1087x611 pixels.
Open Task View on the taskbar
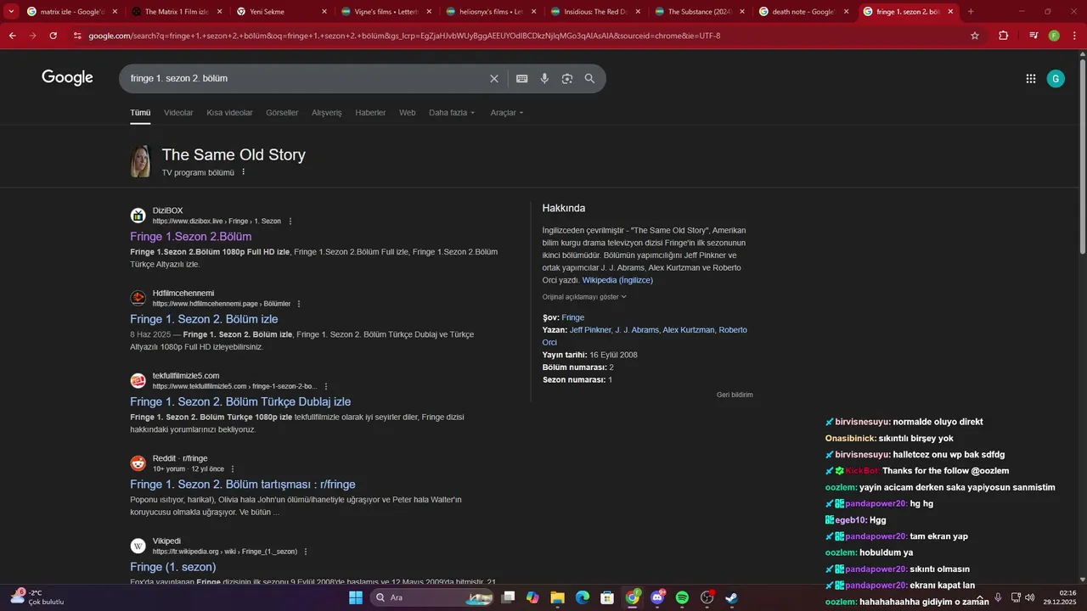(508, 597)
